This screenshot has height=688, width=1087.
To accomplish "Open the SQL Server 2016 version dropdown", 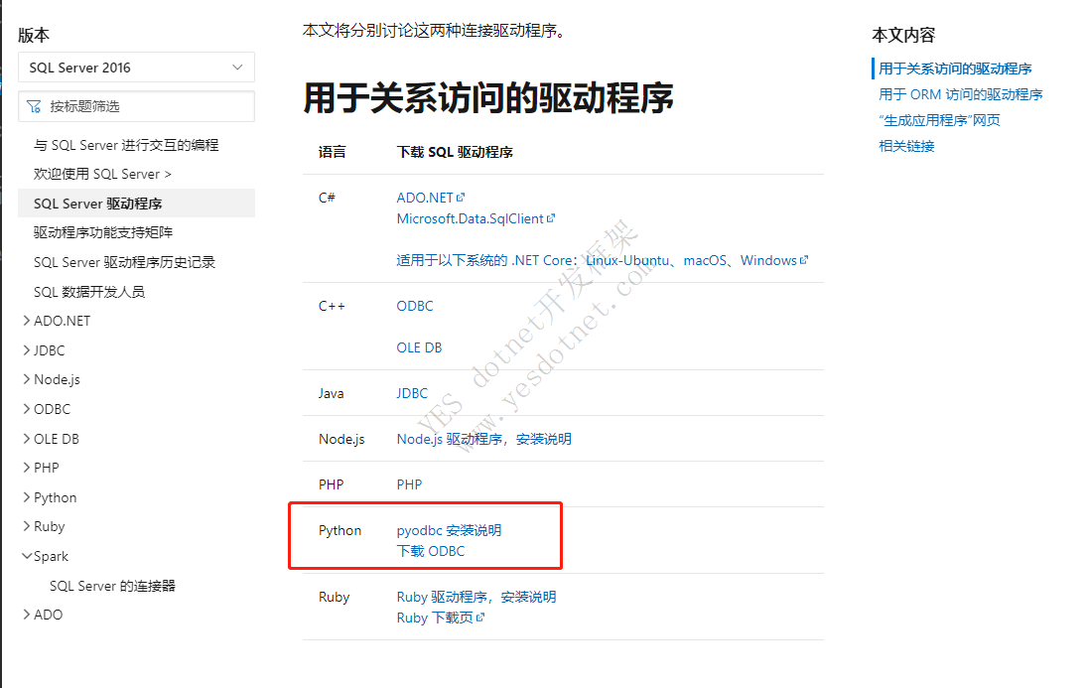I will click(137, 68).
